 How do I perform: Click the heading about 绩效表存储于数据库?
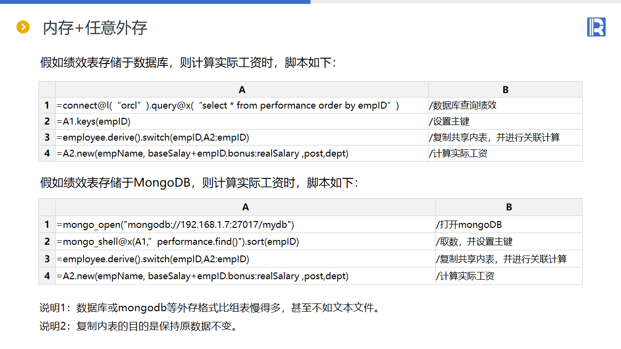(x=188, y=63)
